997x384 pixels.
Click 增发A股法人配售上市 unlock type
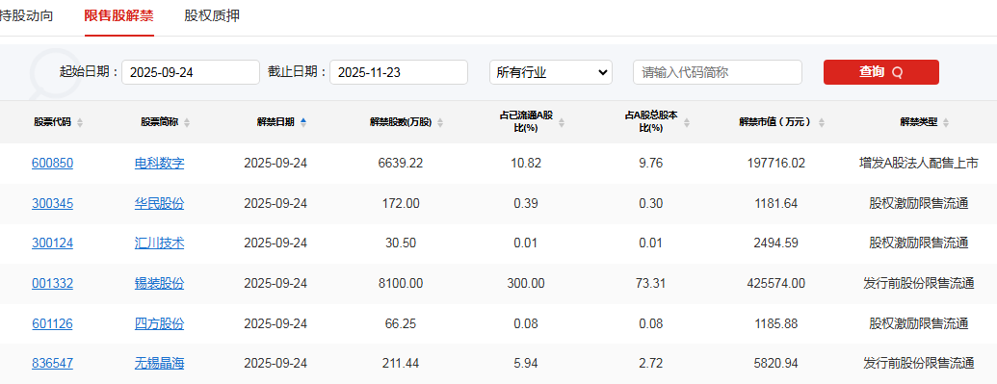[x=918, y=164]
